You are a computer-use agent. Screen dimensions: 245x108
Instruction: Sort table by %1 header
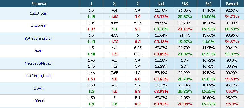[161, 4]
